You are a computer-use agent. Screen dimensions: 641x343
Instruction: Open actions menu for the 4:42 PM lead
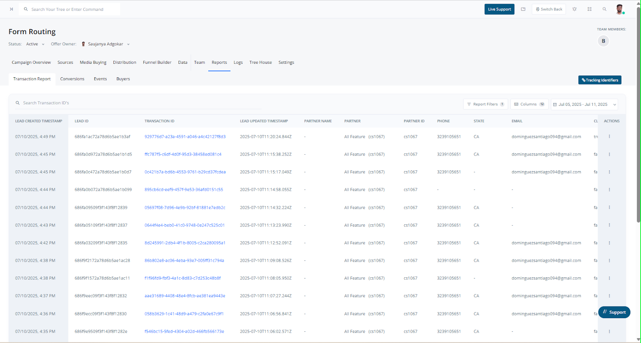(609, 243)
